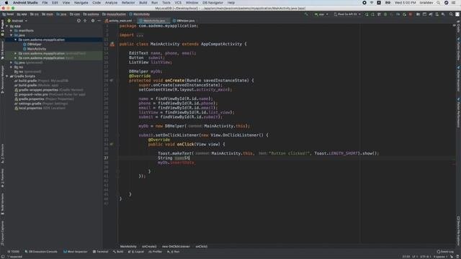This screenshot has width=461, height=259.
Task: Open the Project tool window from the left stripe
Action: [x=2, y=28]
